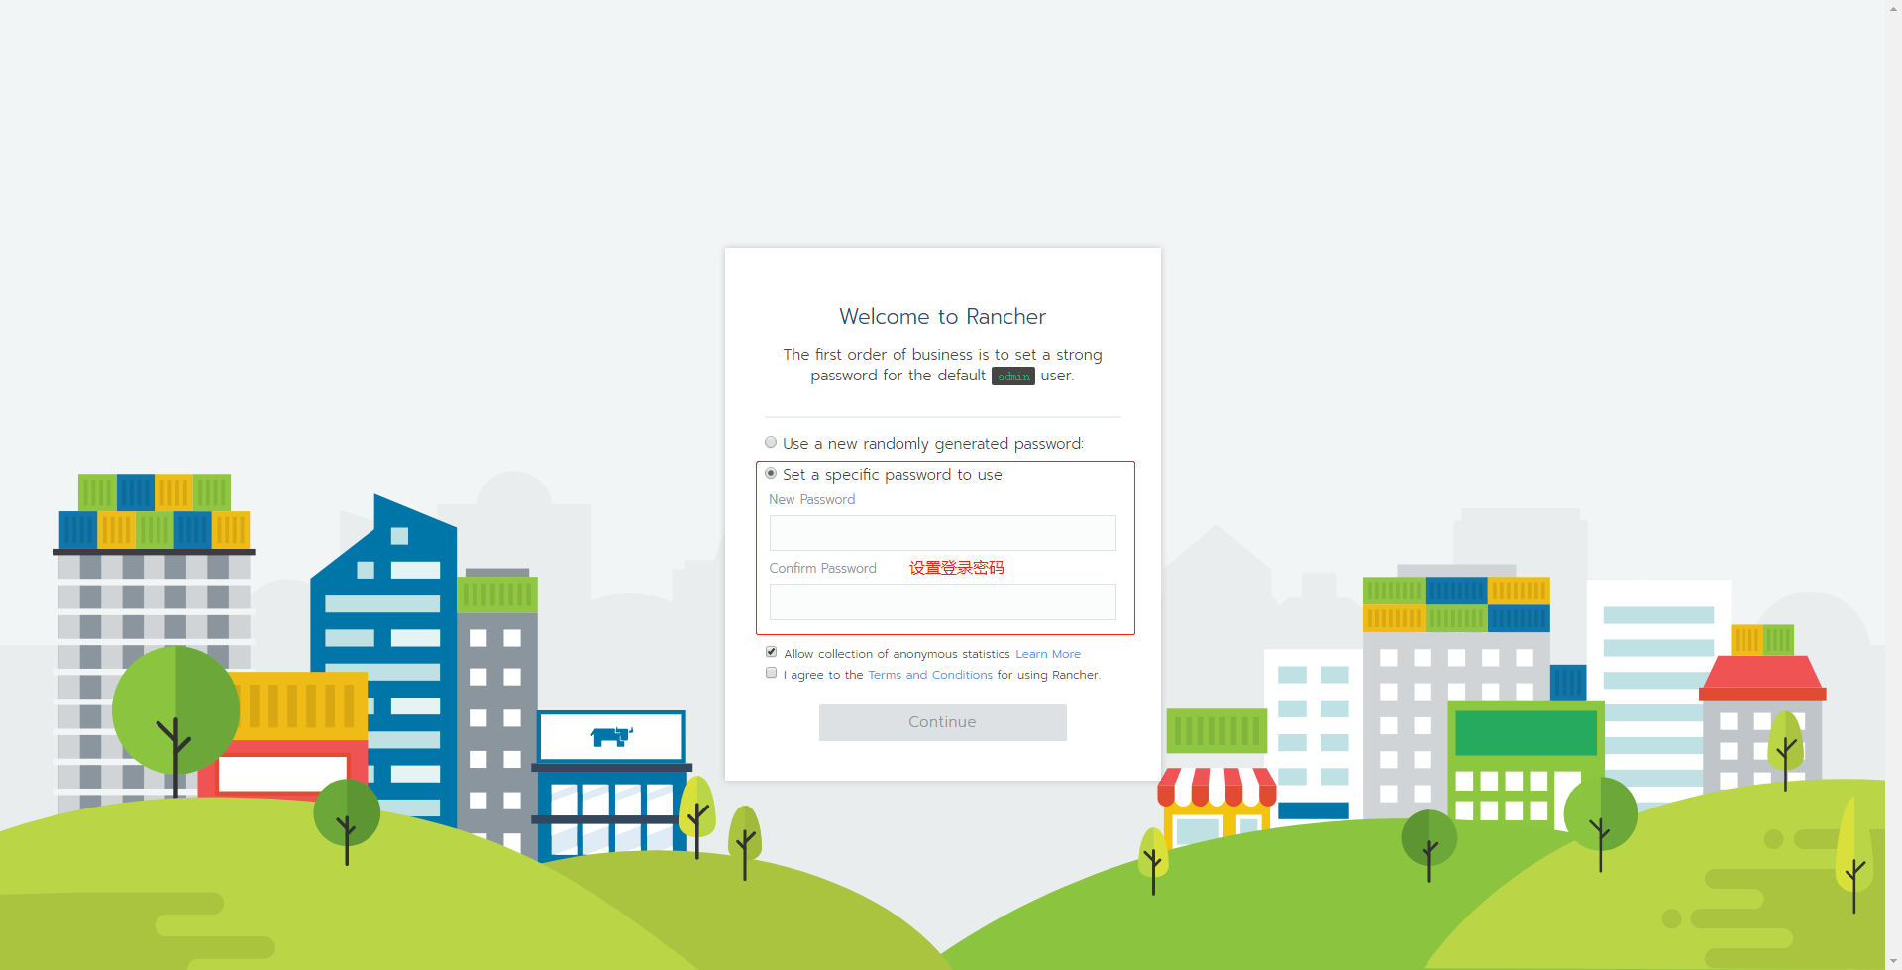The width and height of the screenshot is (1902, 970).
Task: Click the Welcome to Rancher heading
Action: pos(943,316)
